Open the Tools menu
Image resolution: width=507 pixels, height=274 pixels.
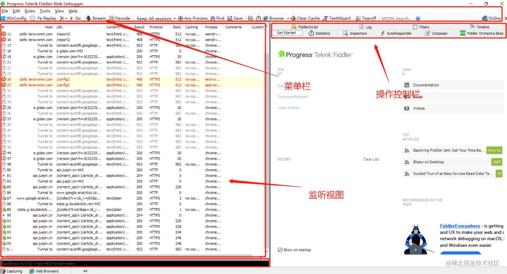pyautogui.click(x=45, y=11)
